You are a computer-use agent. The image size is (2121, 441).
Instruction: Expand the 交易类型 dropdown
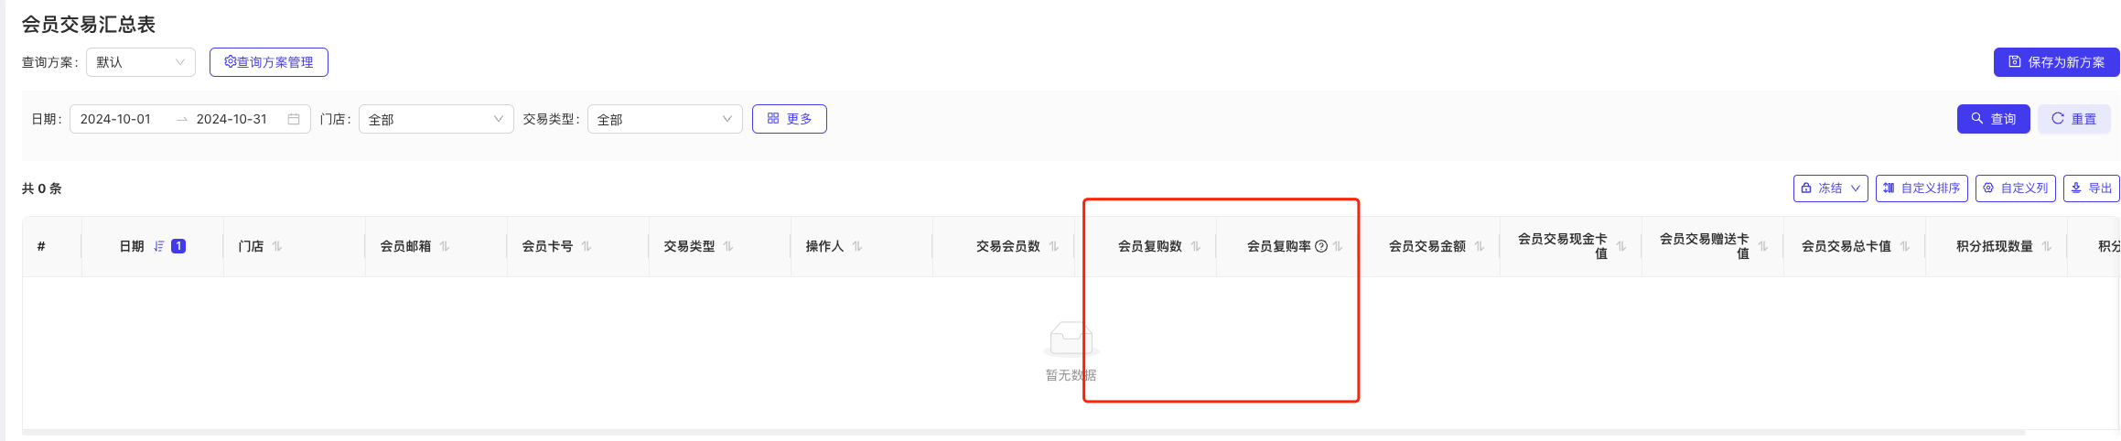point(665,119)
